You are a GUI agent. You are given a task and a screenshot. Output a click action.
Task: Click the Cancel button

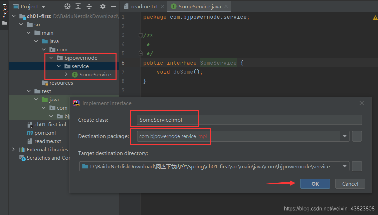pyautogui.click(x=350, y=184)
